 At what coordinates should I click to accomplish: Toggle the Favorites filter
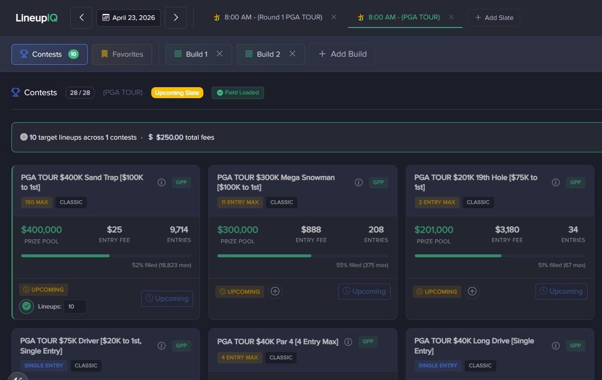point(122,54)
